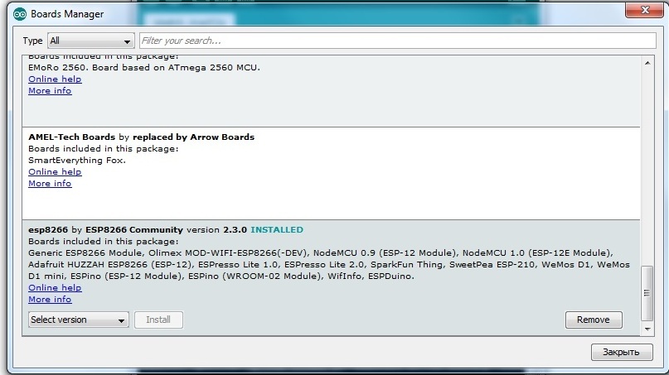
Task: Open Online help for the esp8266 package
Action: pos(55,287)
